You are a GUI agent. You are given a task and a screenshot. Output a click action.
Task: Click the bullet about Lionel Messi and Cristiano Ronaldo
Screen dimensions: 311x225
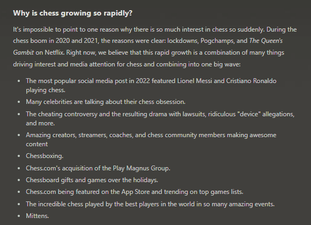[x=151, y=85]
